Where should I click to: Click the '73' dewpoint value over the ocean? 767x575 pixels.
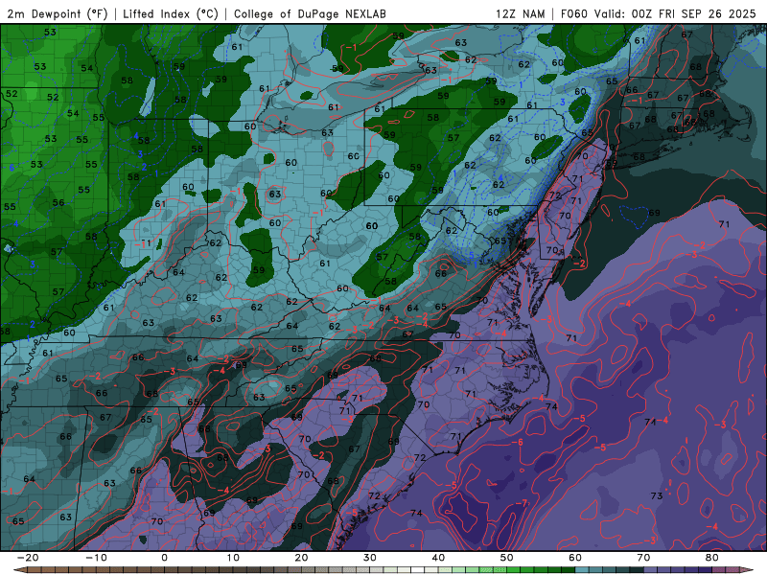click(x=657, y=495)
